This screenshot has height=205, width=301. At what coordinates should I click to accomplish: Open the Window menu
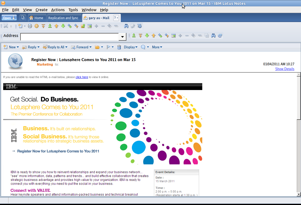(x=89, y=10)
